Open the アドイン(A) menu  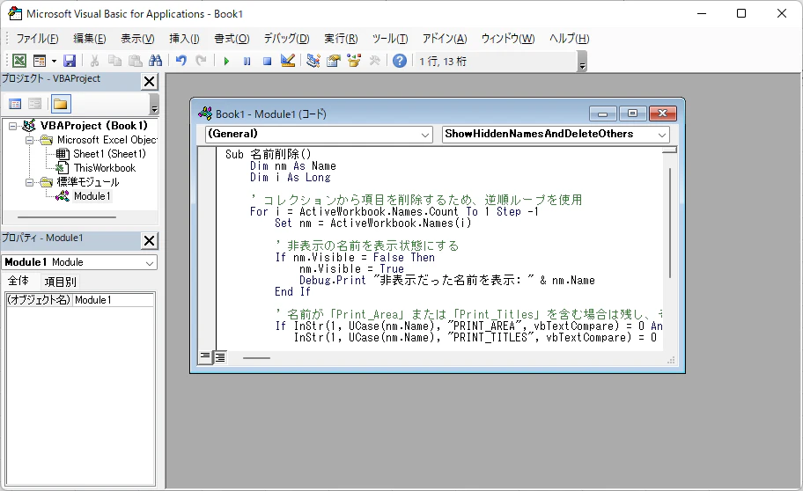(445, 39)
